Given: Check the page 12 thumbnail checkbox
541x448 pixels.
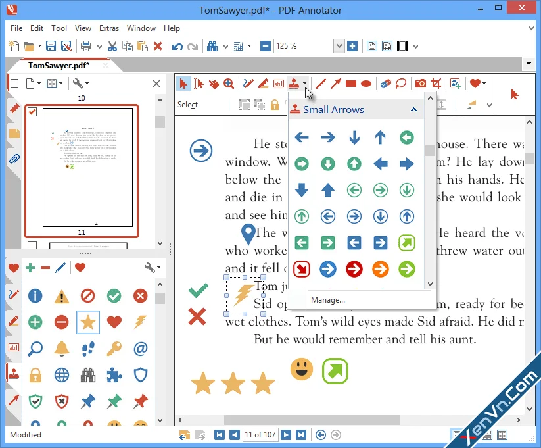Looking at the screenshot, I should point(32,245).
